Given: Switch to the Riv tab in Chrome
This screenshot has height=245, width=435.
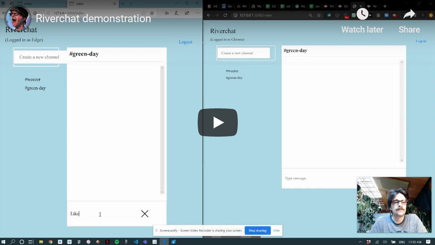Looking at the screenshot, I should point(242,6).
